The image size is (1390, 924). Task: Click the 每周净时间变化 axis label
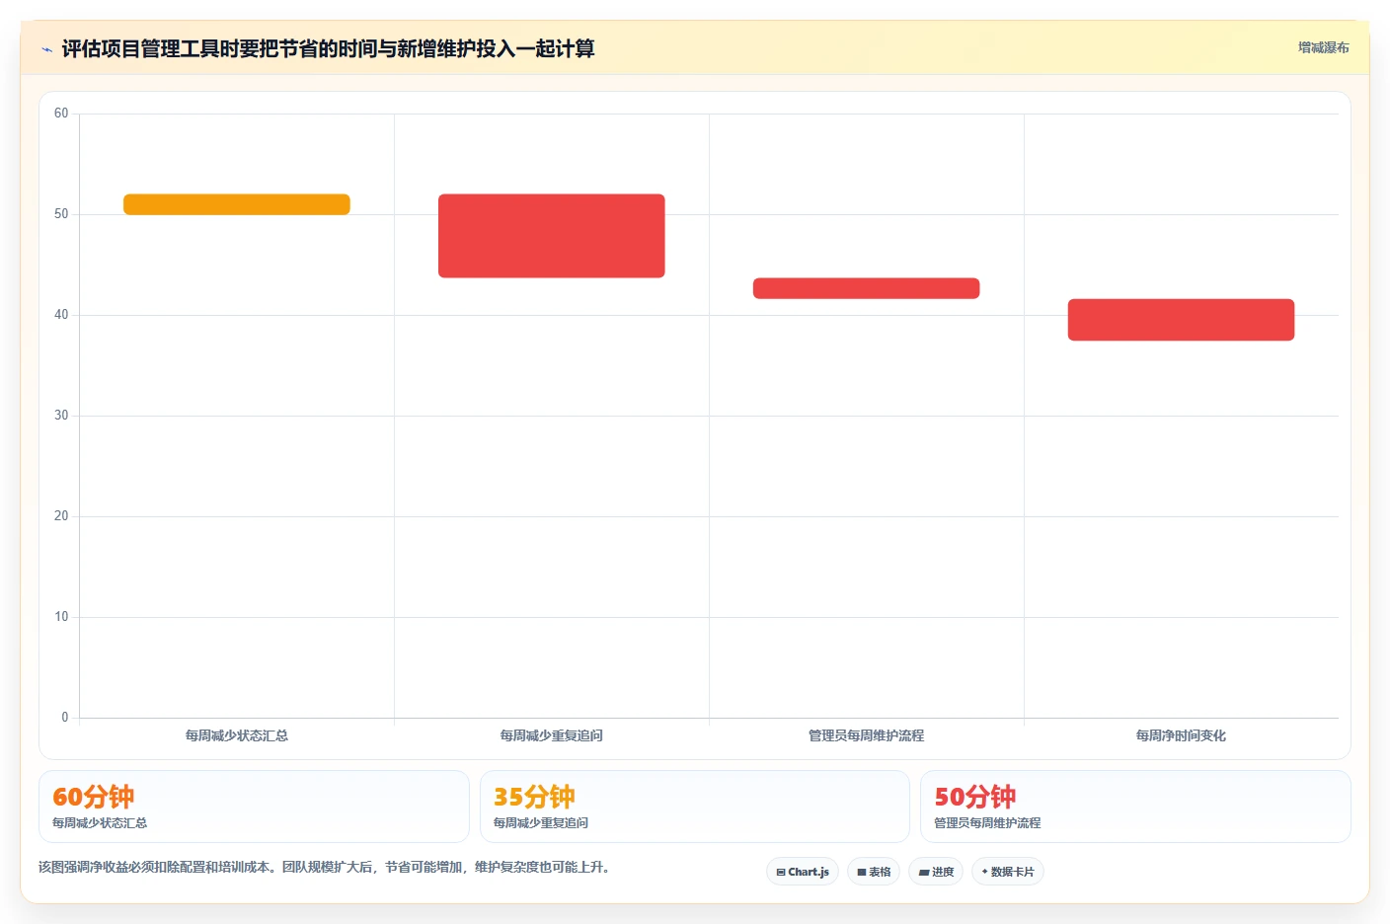1181,735
